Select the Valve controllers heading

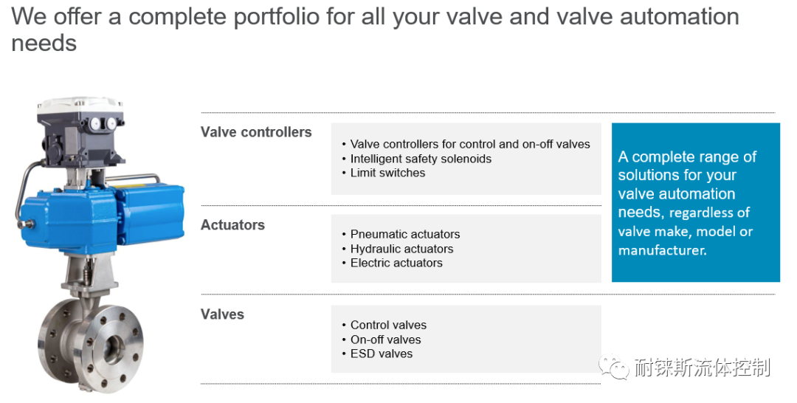pyautogui.click(x=256, y=132)
